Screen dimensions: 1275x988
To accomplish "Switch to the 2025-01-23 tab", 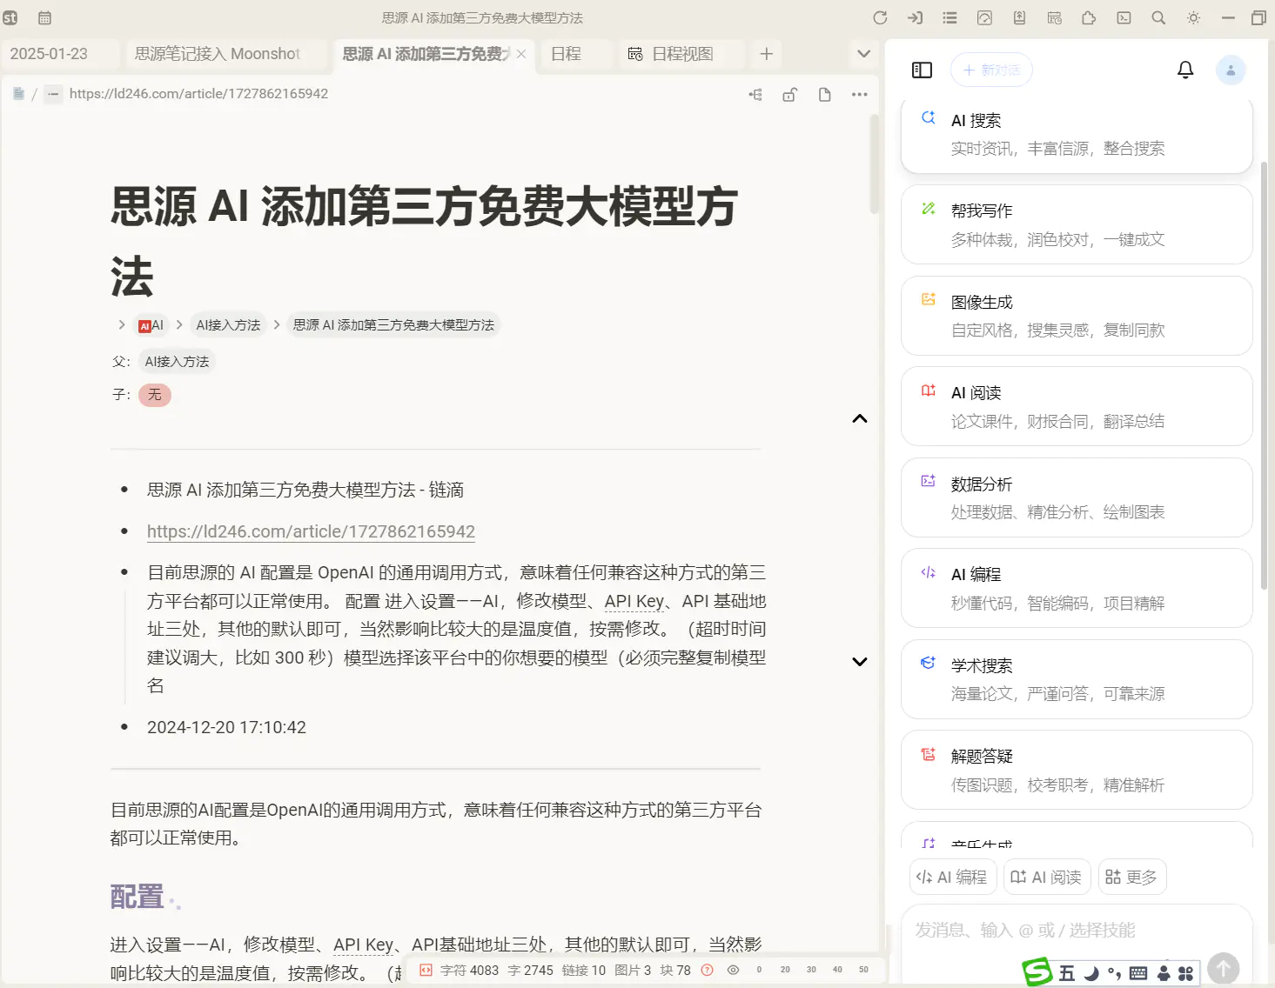I will pos(50,54).
